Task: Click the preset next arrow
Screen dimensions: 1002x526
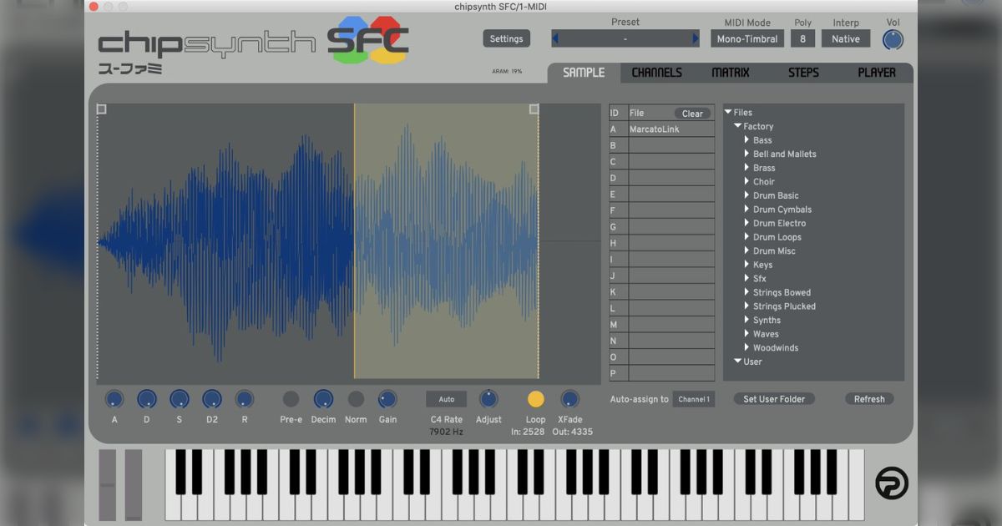Action: pyautogui.click(x=695, y=38)
